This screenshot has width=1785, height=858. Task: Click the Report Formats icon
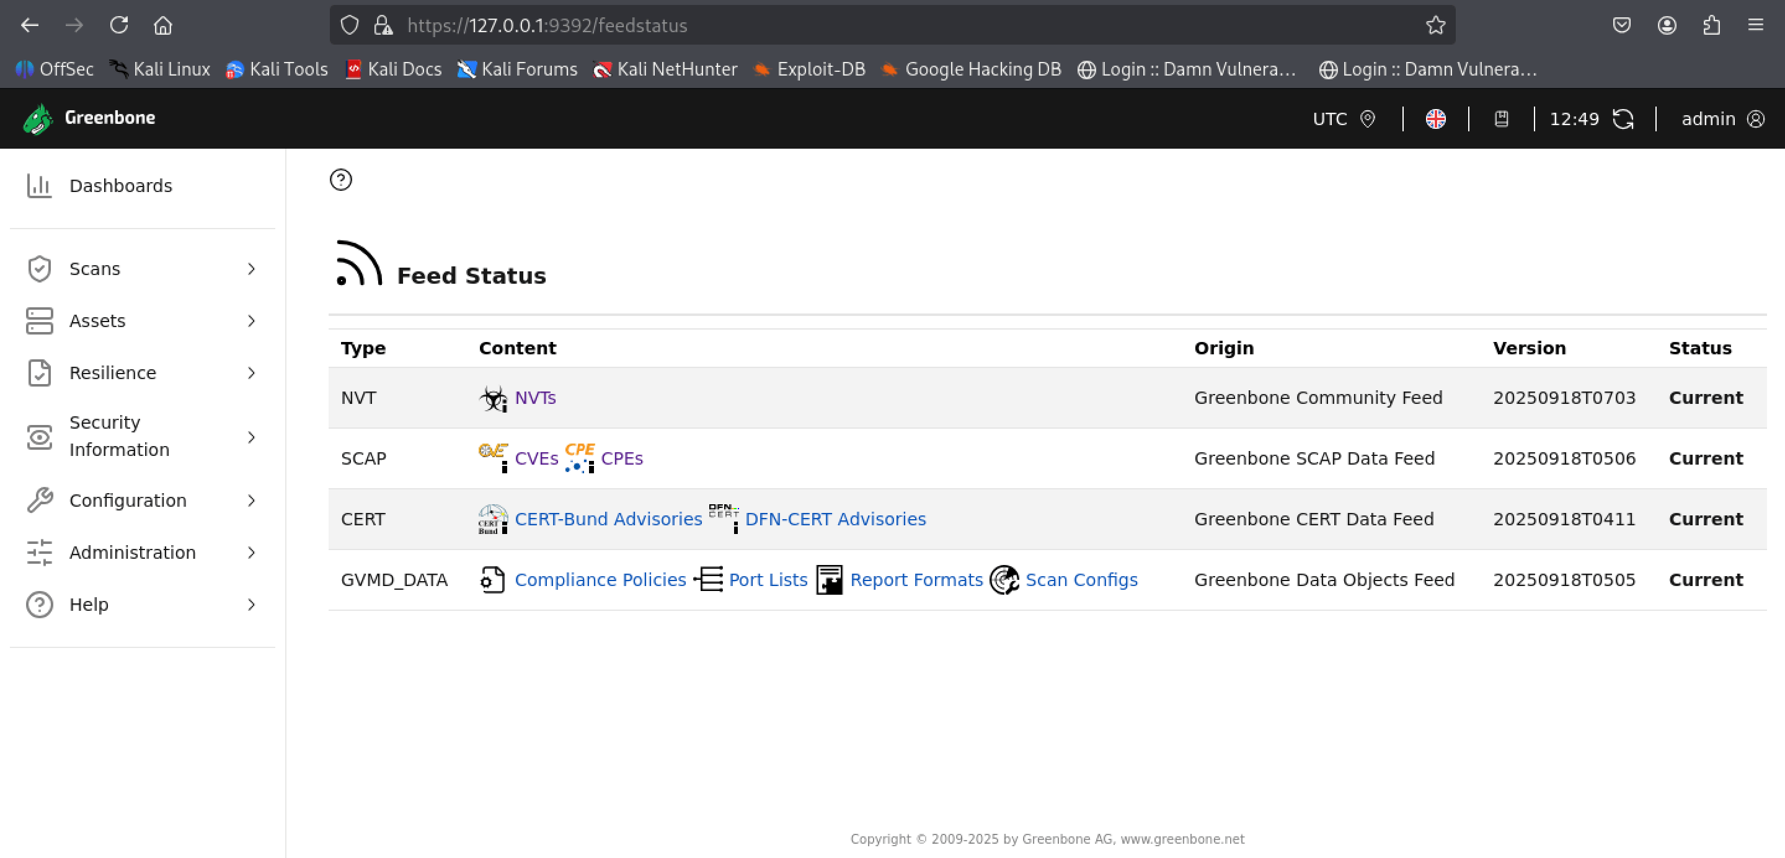click(x=829, y=580)
